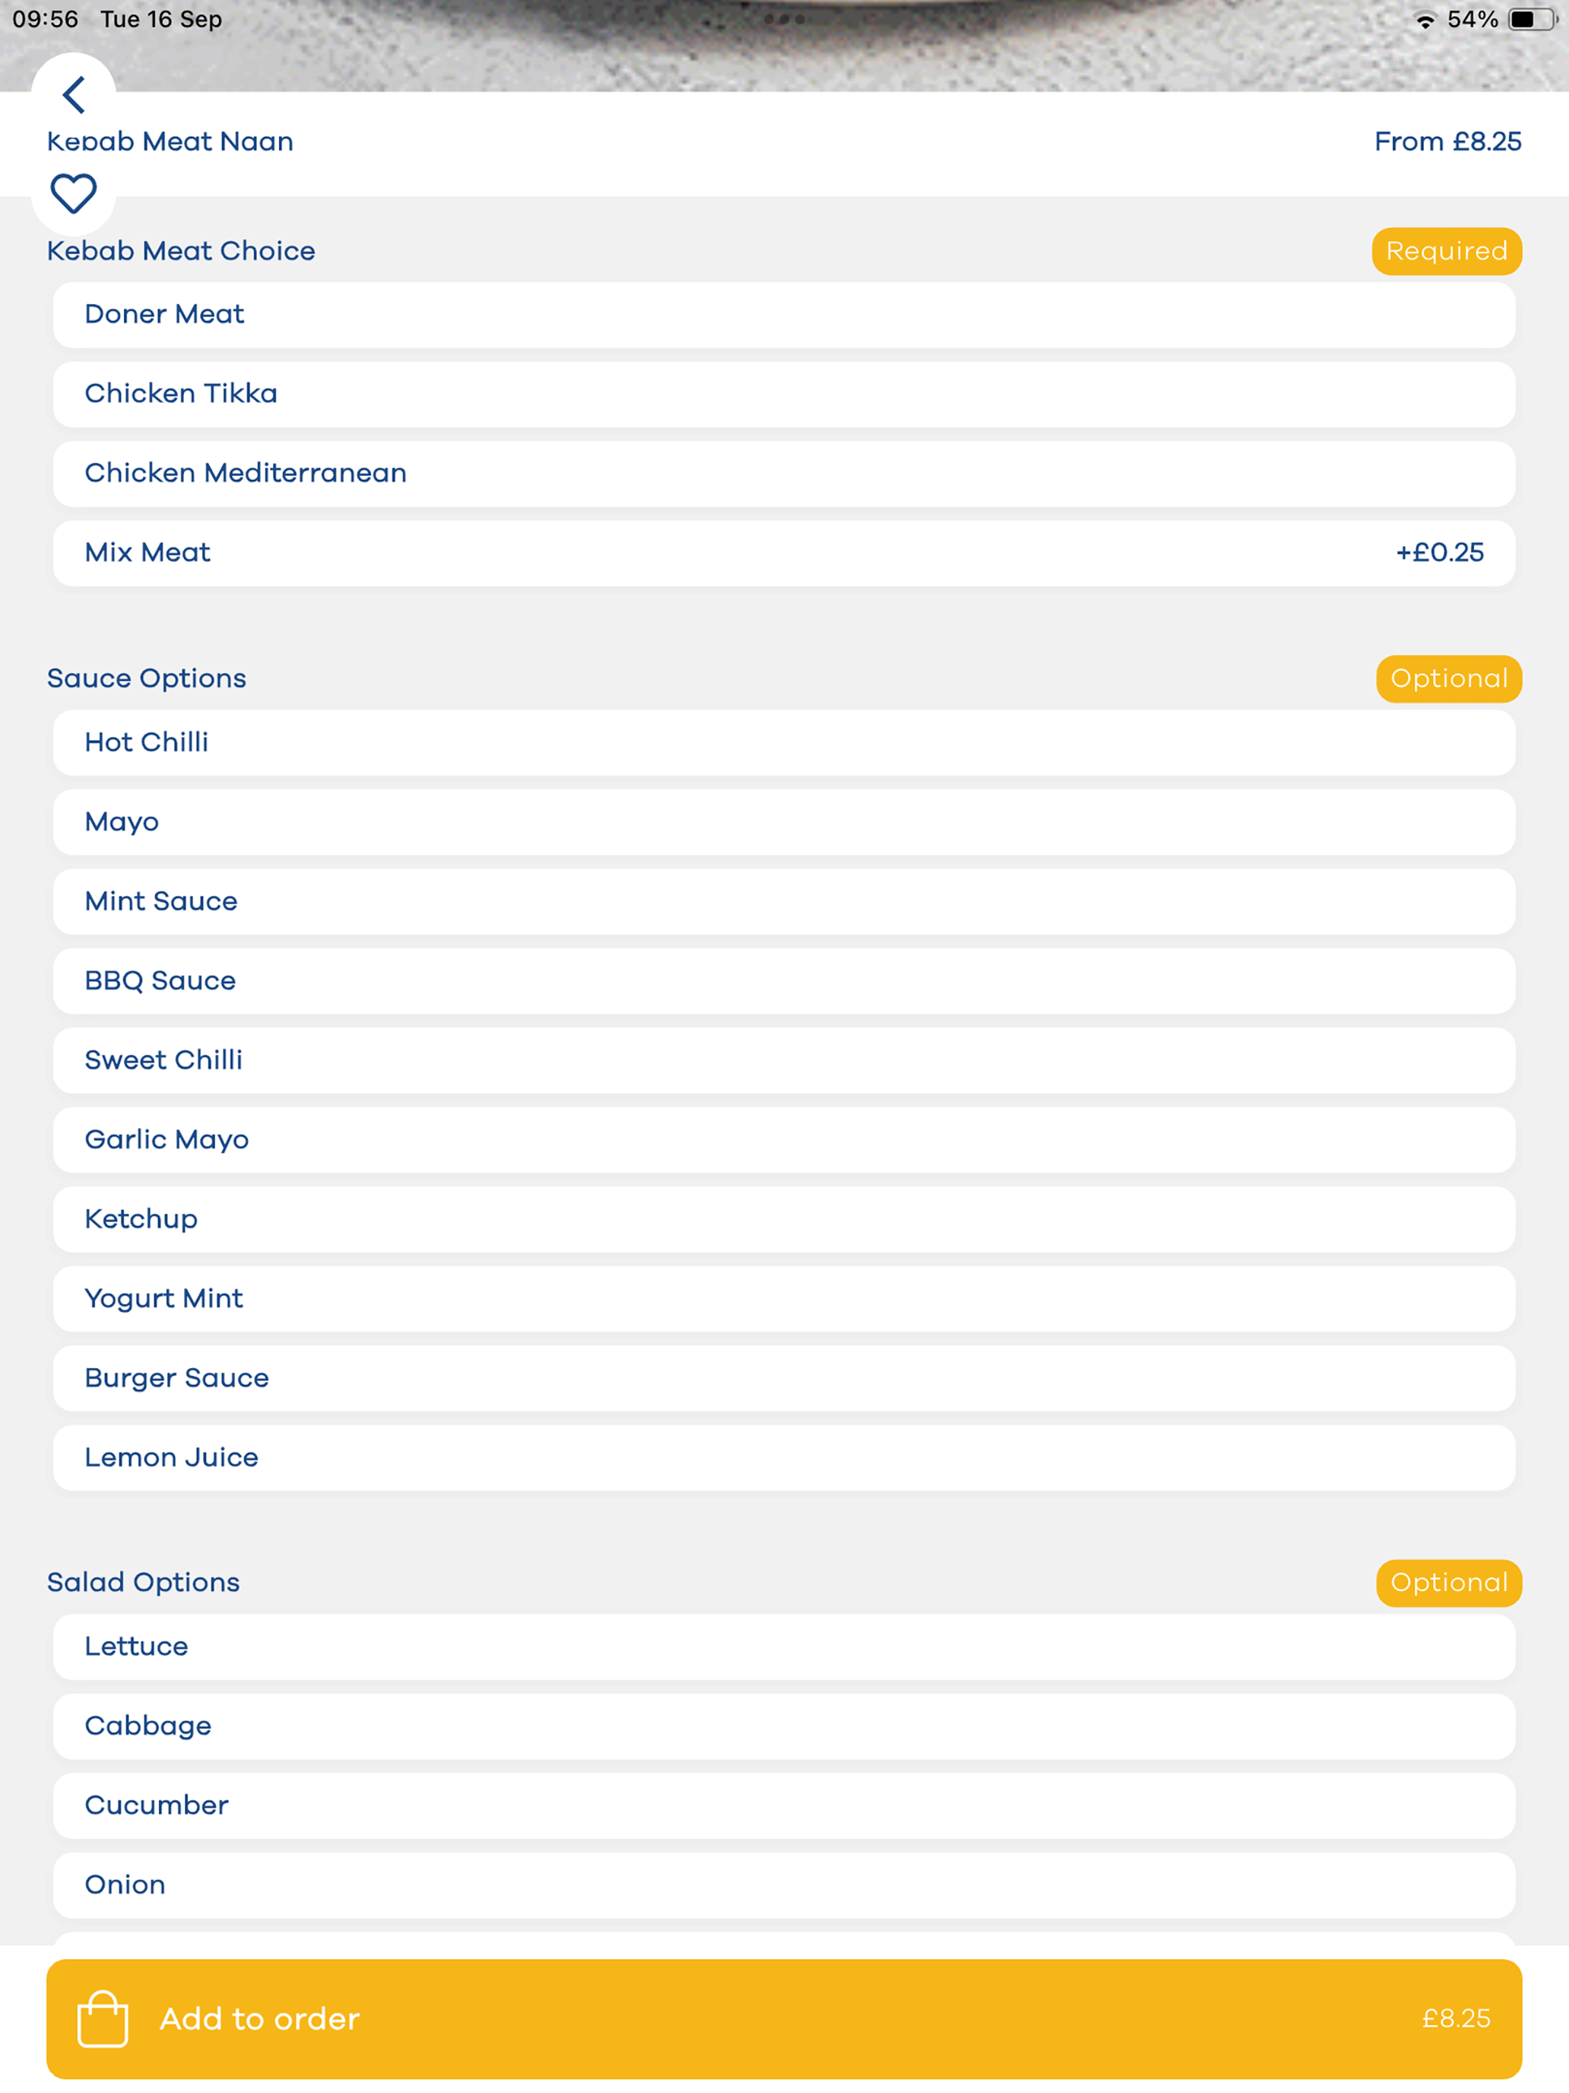The width and height of the screenshot is (1569, 2093).
Task: Toggle the Garlic Mayo sauce option
Action: pyautogui.click(x=784, y=1140)
